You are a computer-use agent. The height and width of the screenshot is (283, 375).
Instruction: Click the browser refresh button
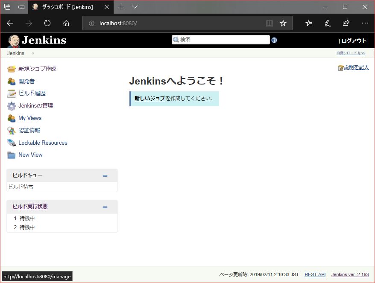pyautogui.click(x=47, y=23)
